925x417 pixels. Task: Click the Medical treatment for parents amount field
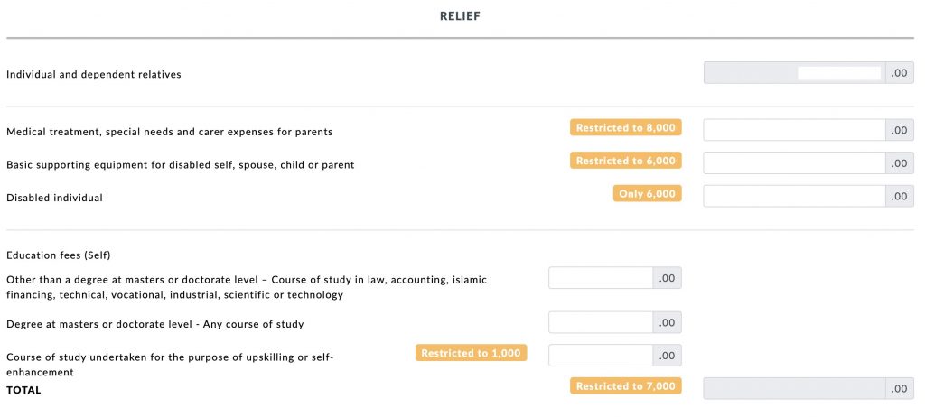tap(795, 130)
